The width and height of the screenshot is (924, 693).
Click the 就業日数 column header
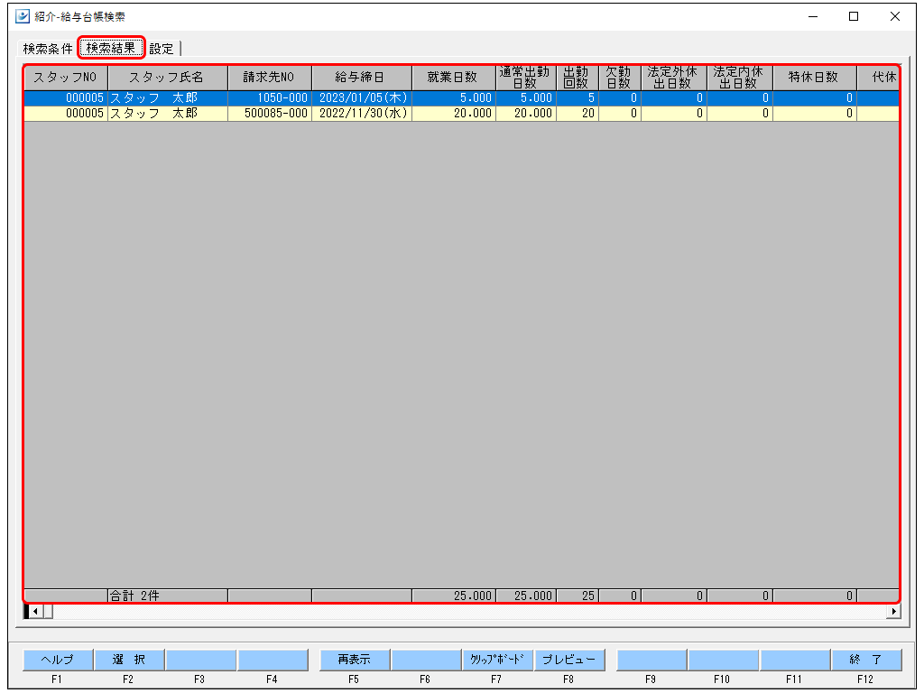tap(454, 78)
